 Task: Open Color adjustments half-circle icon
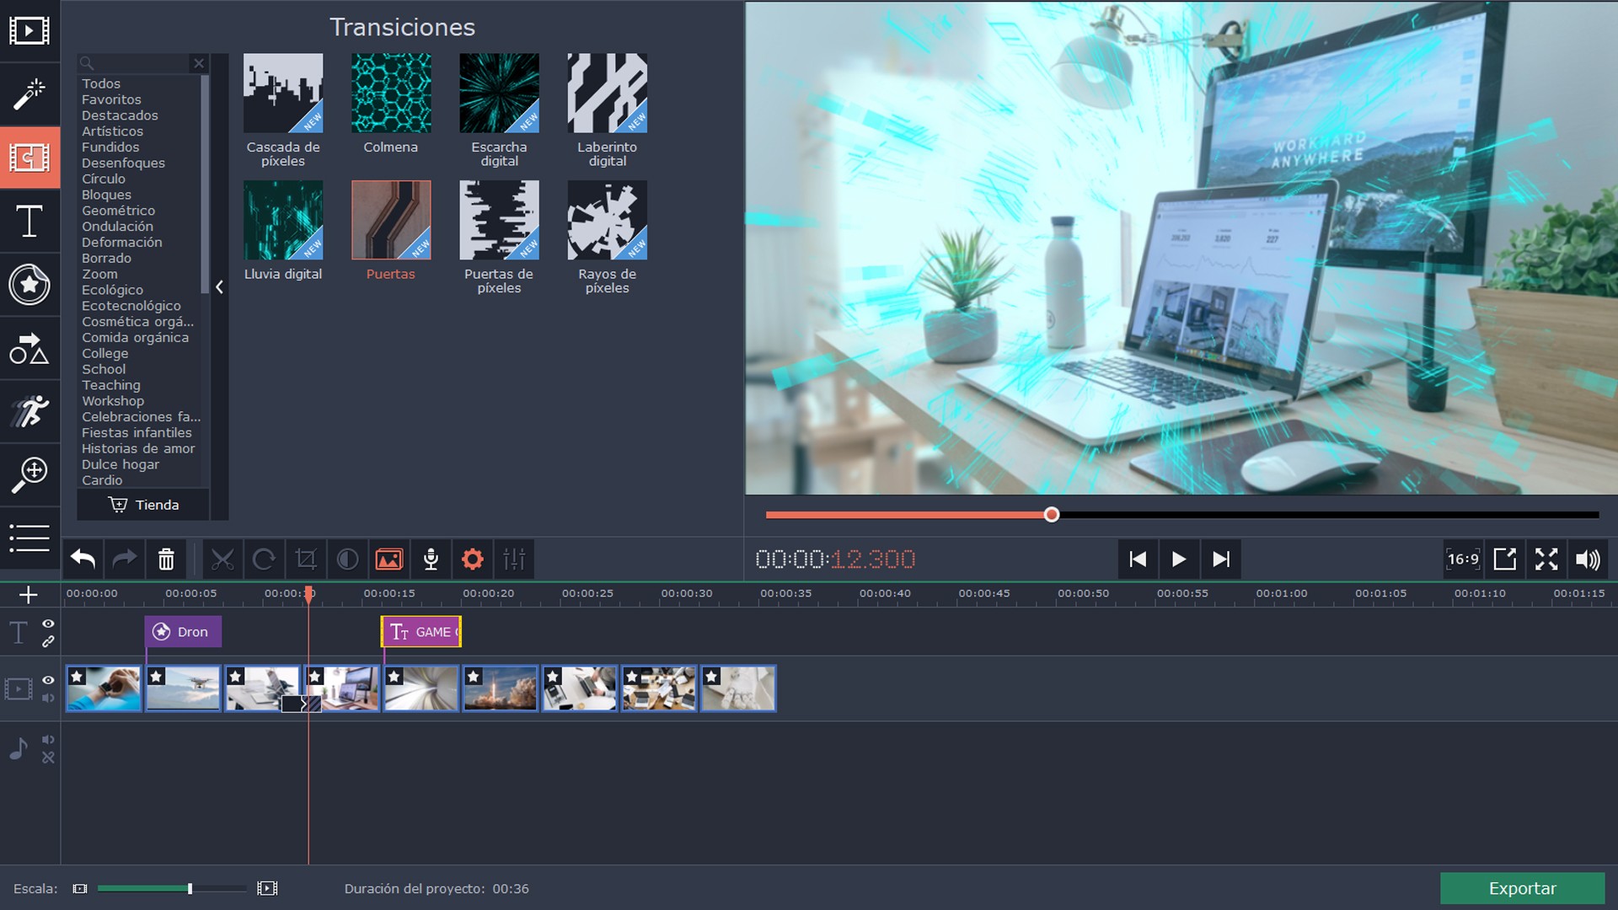click(x=347, y=559)
